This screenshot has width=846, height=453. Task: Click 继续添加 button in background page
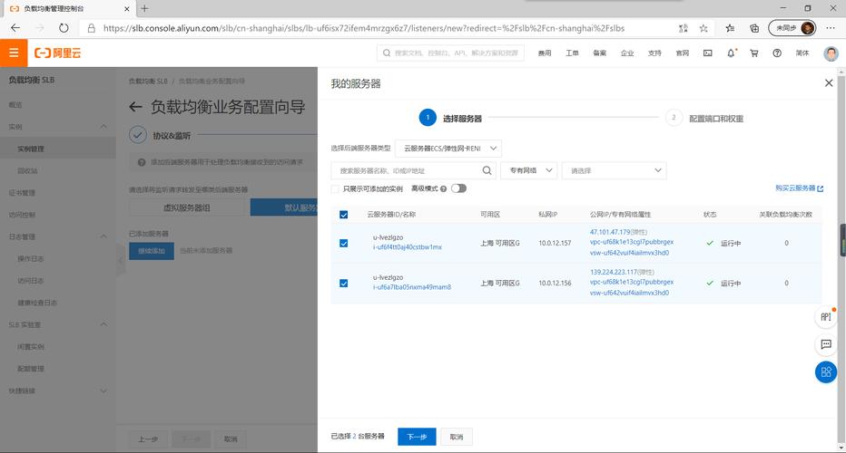click(x=151, y=251)
